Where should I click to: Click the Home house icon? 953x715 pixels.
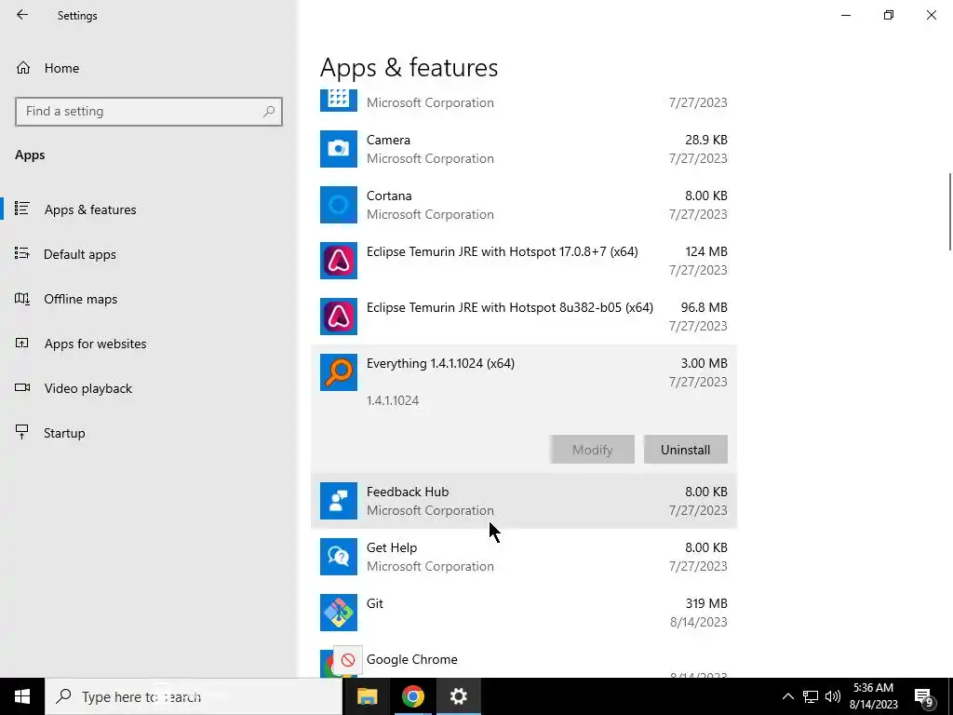coord(23,68)
